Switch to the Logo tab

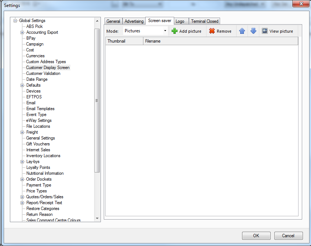(x=180, y=21)
